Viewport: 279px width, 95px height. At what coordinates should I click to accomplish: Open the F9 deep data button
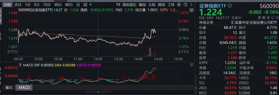[118, 5]
